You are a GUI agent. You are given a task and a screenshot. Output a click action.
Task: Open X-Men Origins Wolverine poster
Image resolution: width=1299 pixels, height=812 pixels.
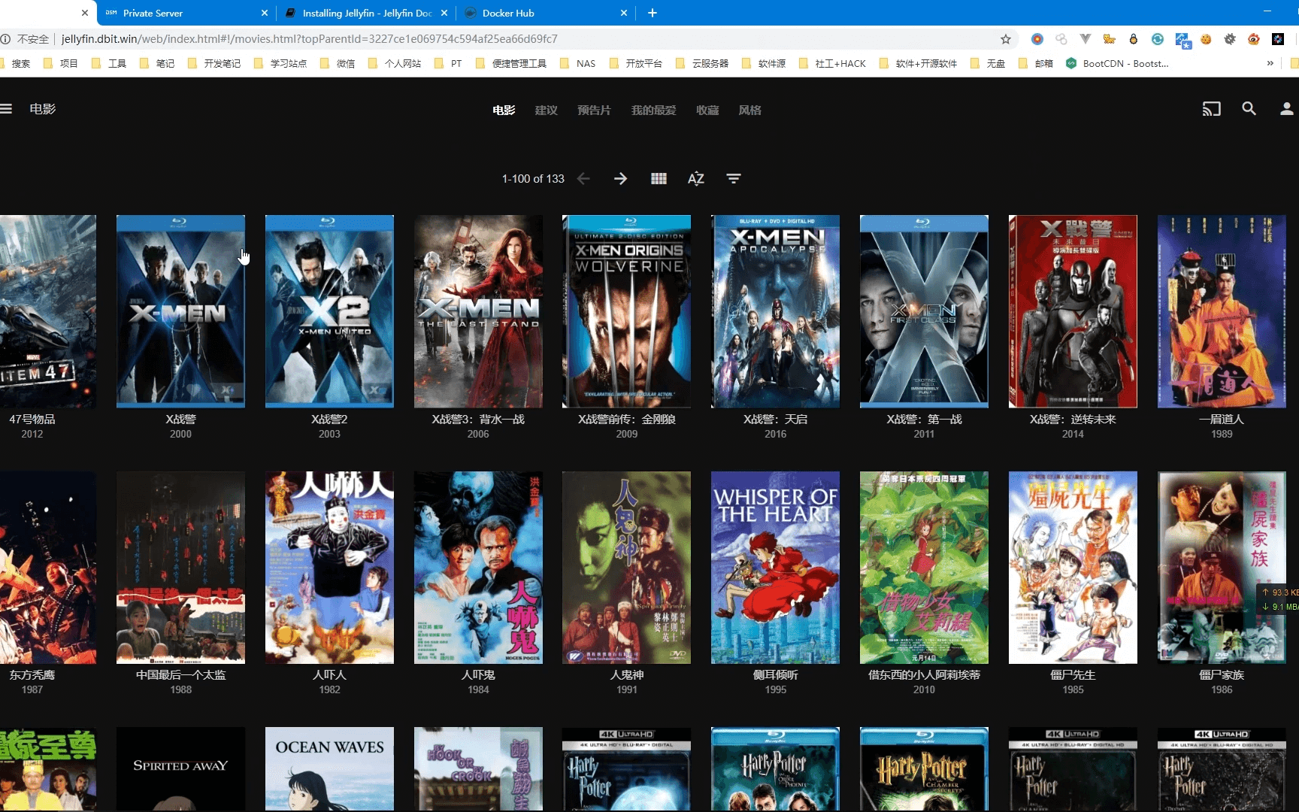(626, 311)
